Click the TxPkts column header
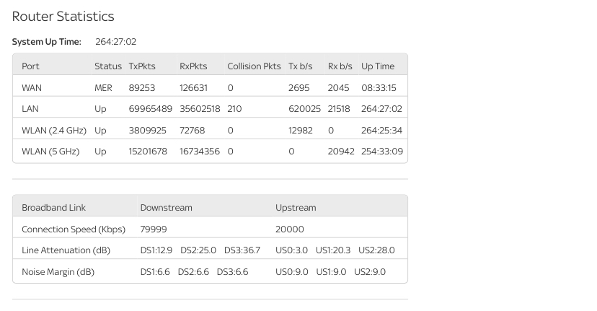Viewport: 597px width, 311px height. point(142,66)
